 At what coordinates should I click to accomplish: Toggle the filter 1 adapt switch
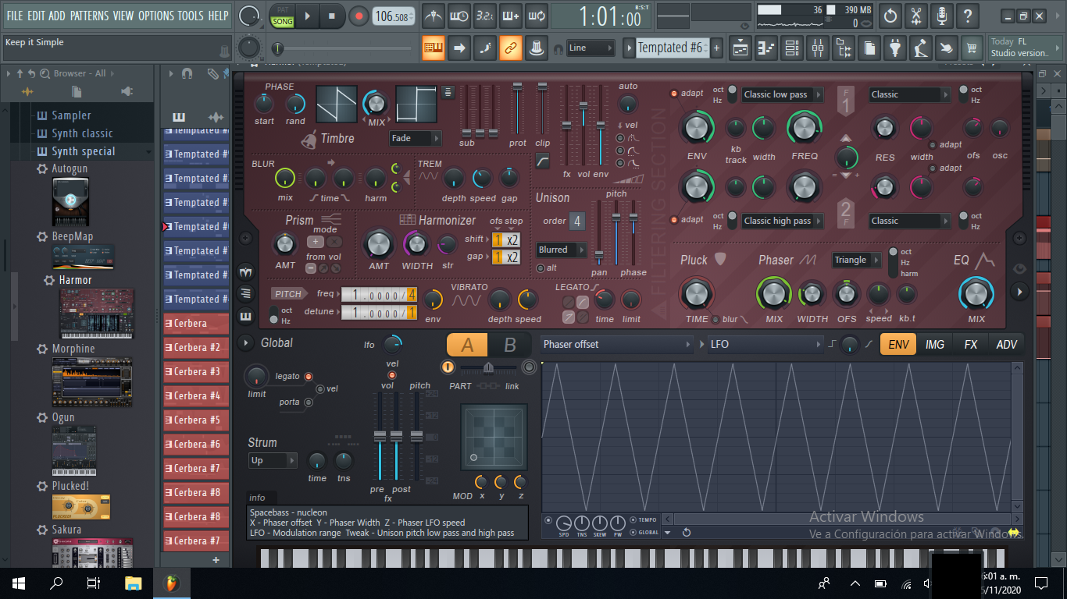674,94
